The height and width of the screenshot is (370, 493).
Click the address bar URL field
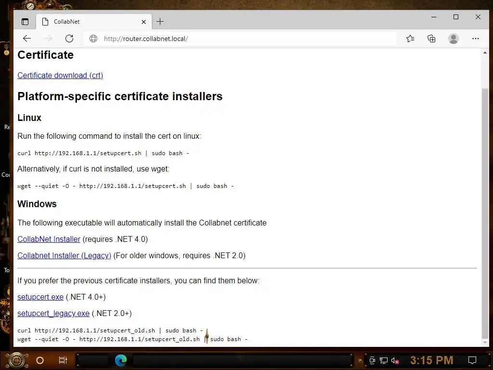(239, 39)
